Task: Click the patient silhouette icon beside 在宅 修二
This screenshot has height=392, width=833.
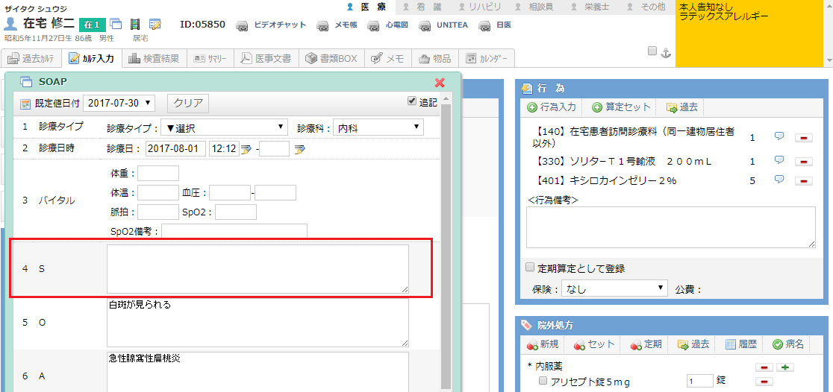Action: coord(10,23)
